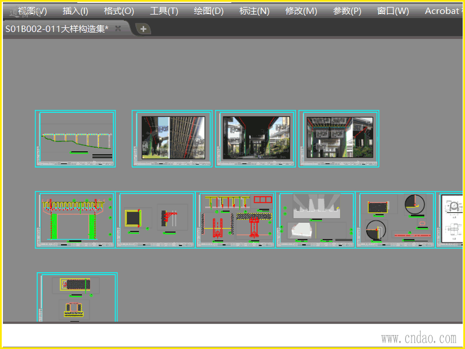Select the white-background sheet at right edge

pyautogui.click(x=449, y=220)
